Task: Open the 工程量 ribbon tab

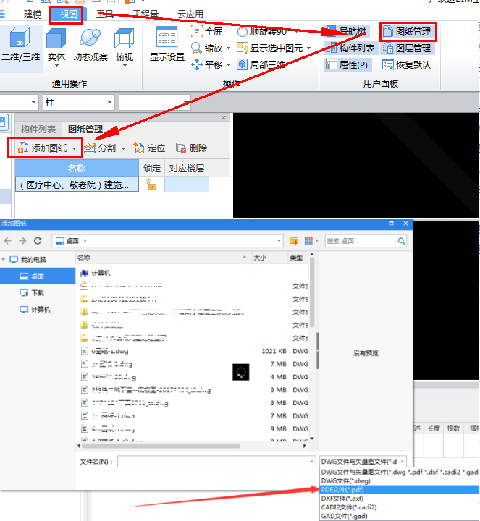Action: click(146, 14)
